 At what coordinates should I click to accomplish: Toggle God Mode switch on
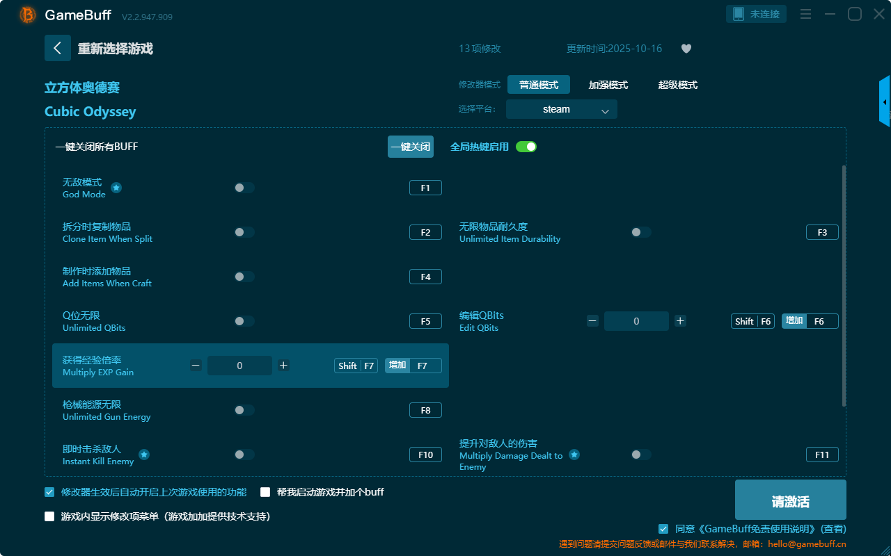(x=244, y=188)
